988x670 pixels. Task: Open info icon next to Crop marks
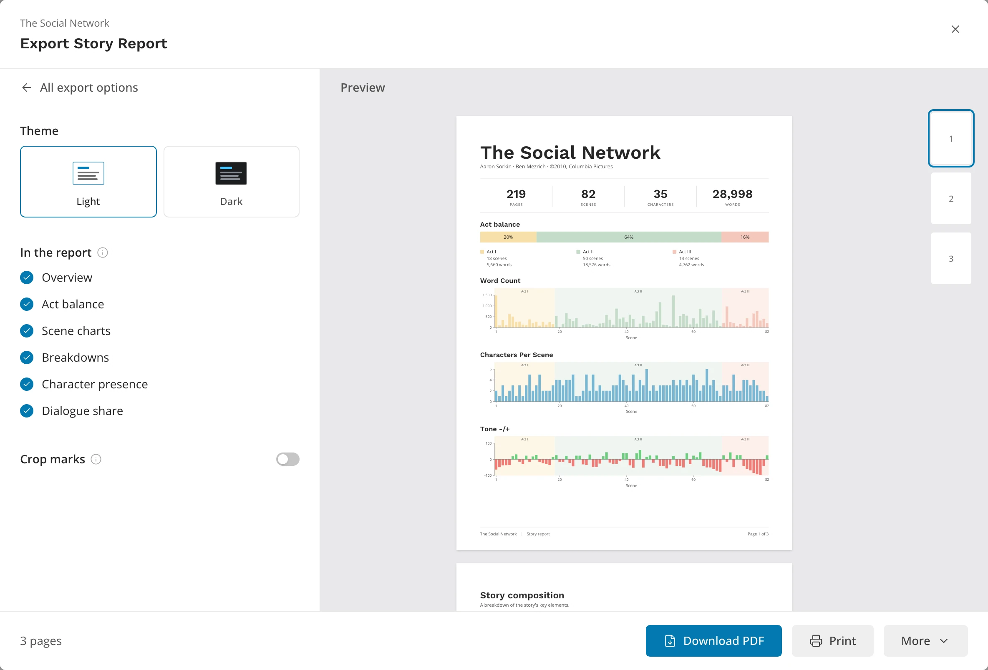(96, 460)
